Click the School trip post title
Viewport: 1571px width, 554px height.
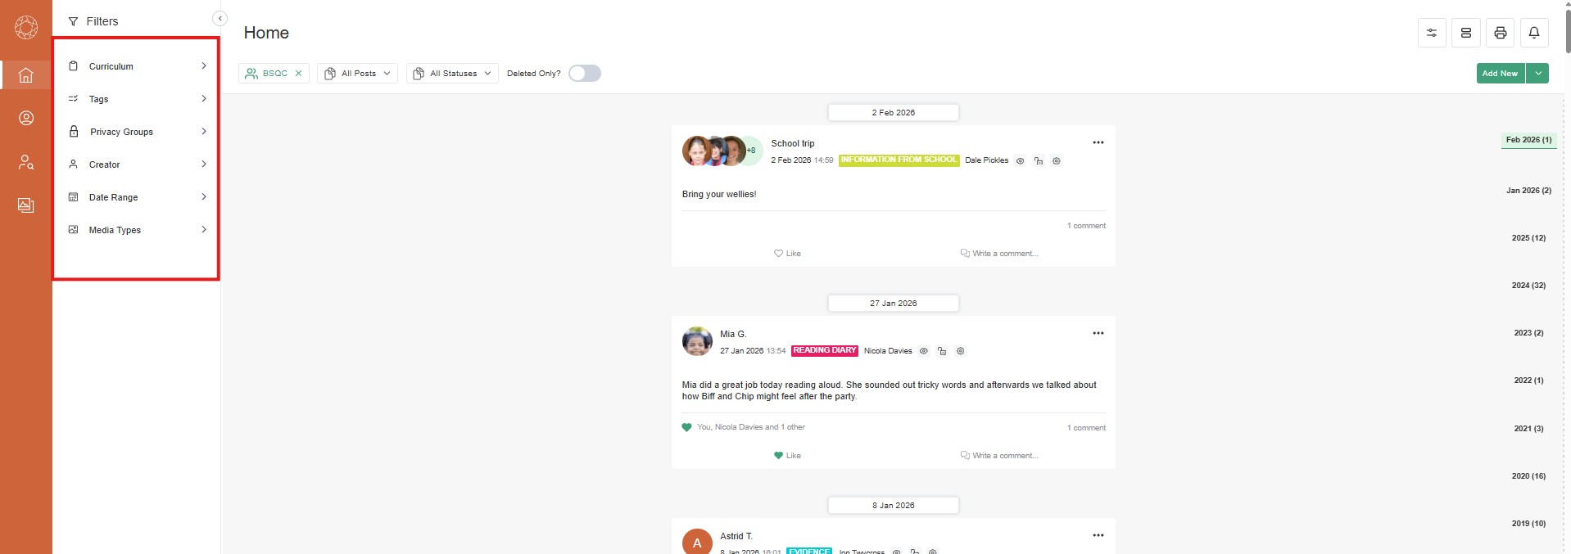point(793,143)
